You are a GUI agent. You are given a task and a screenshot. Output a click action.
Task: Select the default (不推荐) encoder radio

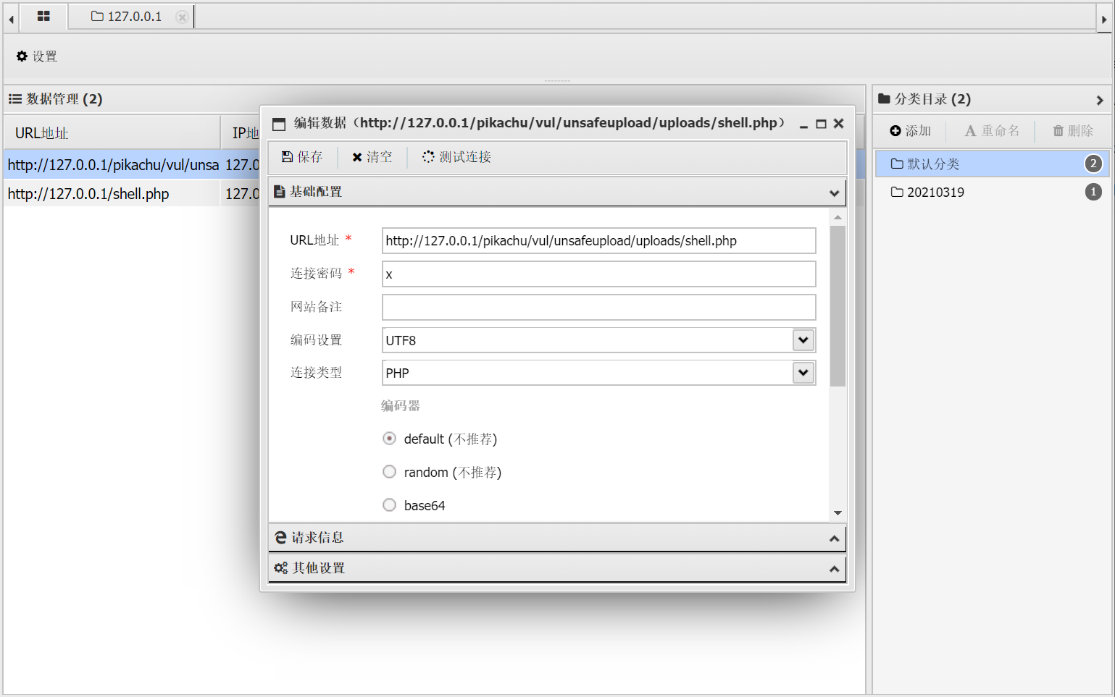[x=390, y=439]
